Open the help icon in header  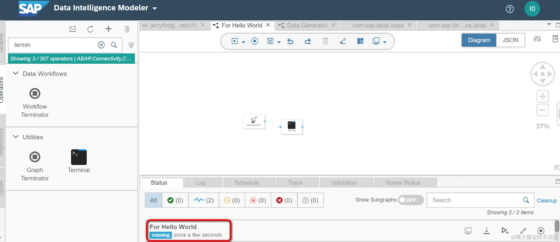click(510, 9)
